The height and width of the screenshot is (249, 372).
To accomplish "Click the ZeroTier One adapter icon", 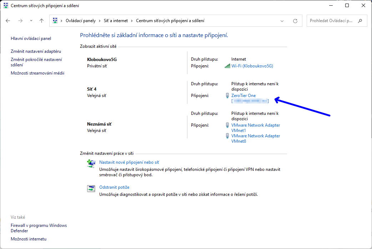I will [x=227, y=96].
